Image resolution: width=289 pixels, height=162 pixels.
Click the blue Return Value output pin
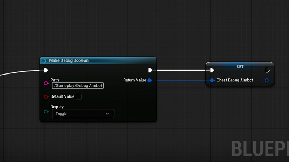pos(150,80)
